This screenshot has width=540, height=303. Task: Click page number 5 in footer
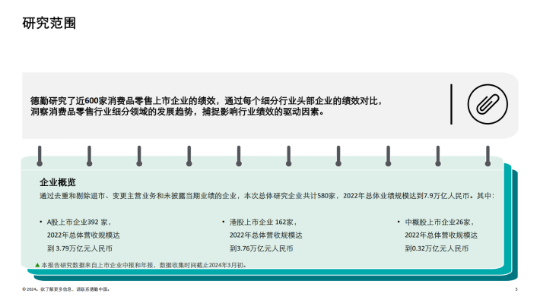(516, 289)
